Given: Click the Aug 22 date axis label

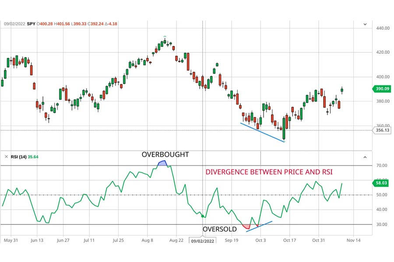Looking at the screenshot, I should [x=176, y=240].
